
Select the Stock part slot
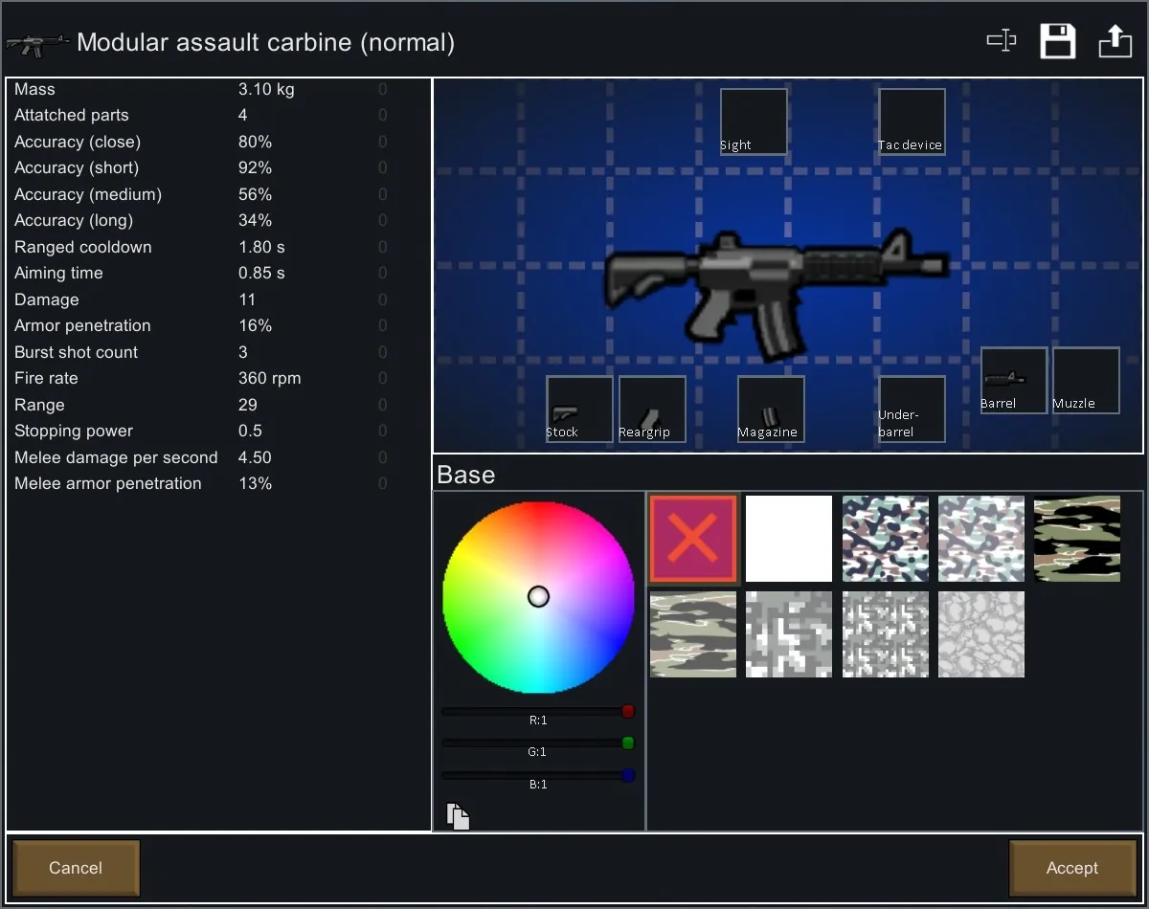pyautogui.click(x=579, y=409)
